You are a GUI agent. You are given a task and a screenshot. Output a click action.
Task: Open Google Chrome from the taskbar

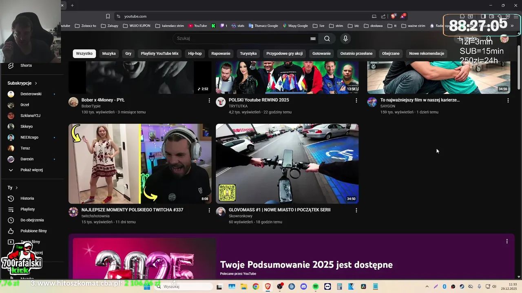[x=255, y=286]
